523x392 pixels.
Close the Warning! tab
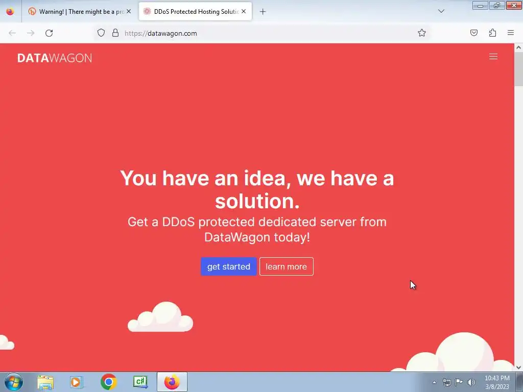129,11
